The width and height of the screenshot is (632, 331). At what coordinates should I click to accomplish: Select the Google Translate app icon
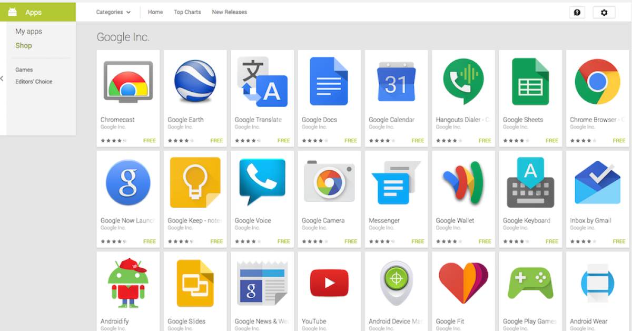tap(262, 81)
